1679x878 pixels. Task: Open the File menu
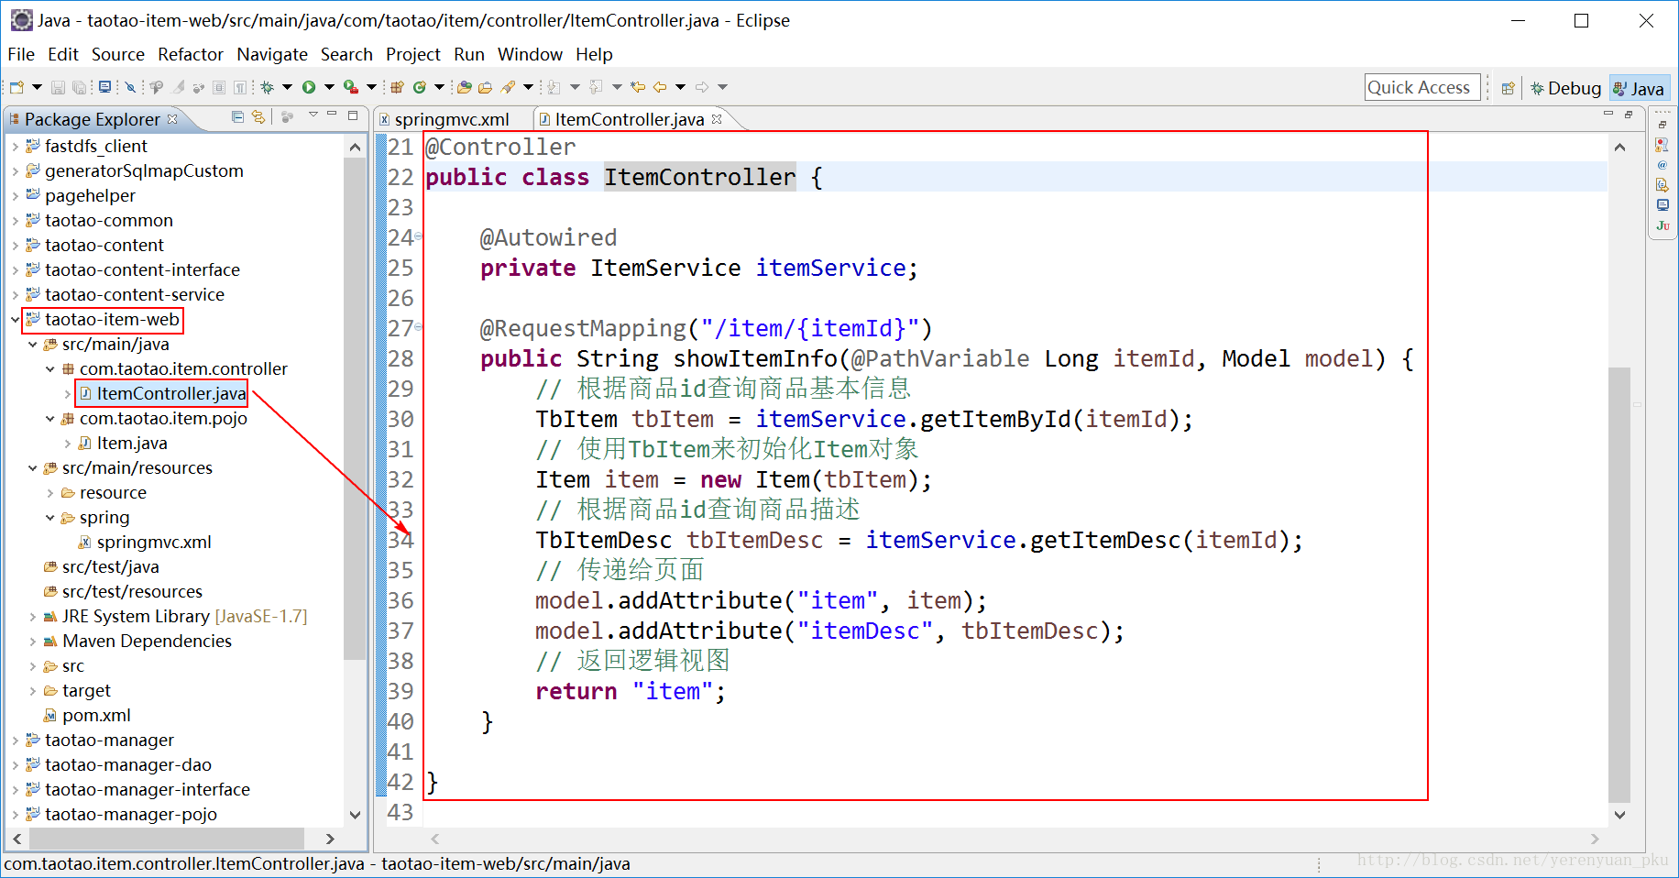[20, 54]
